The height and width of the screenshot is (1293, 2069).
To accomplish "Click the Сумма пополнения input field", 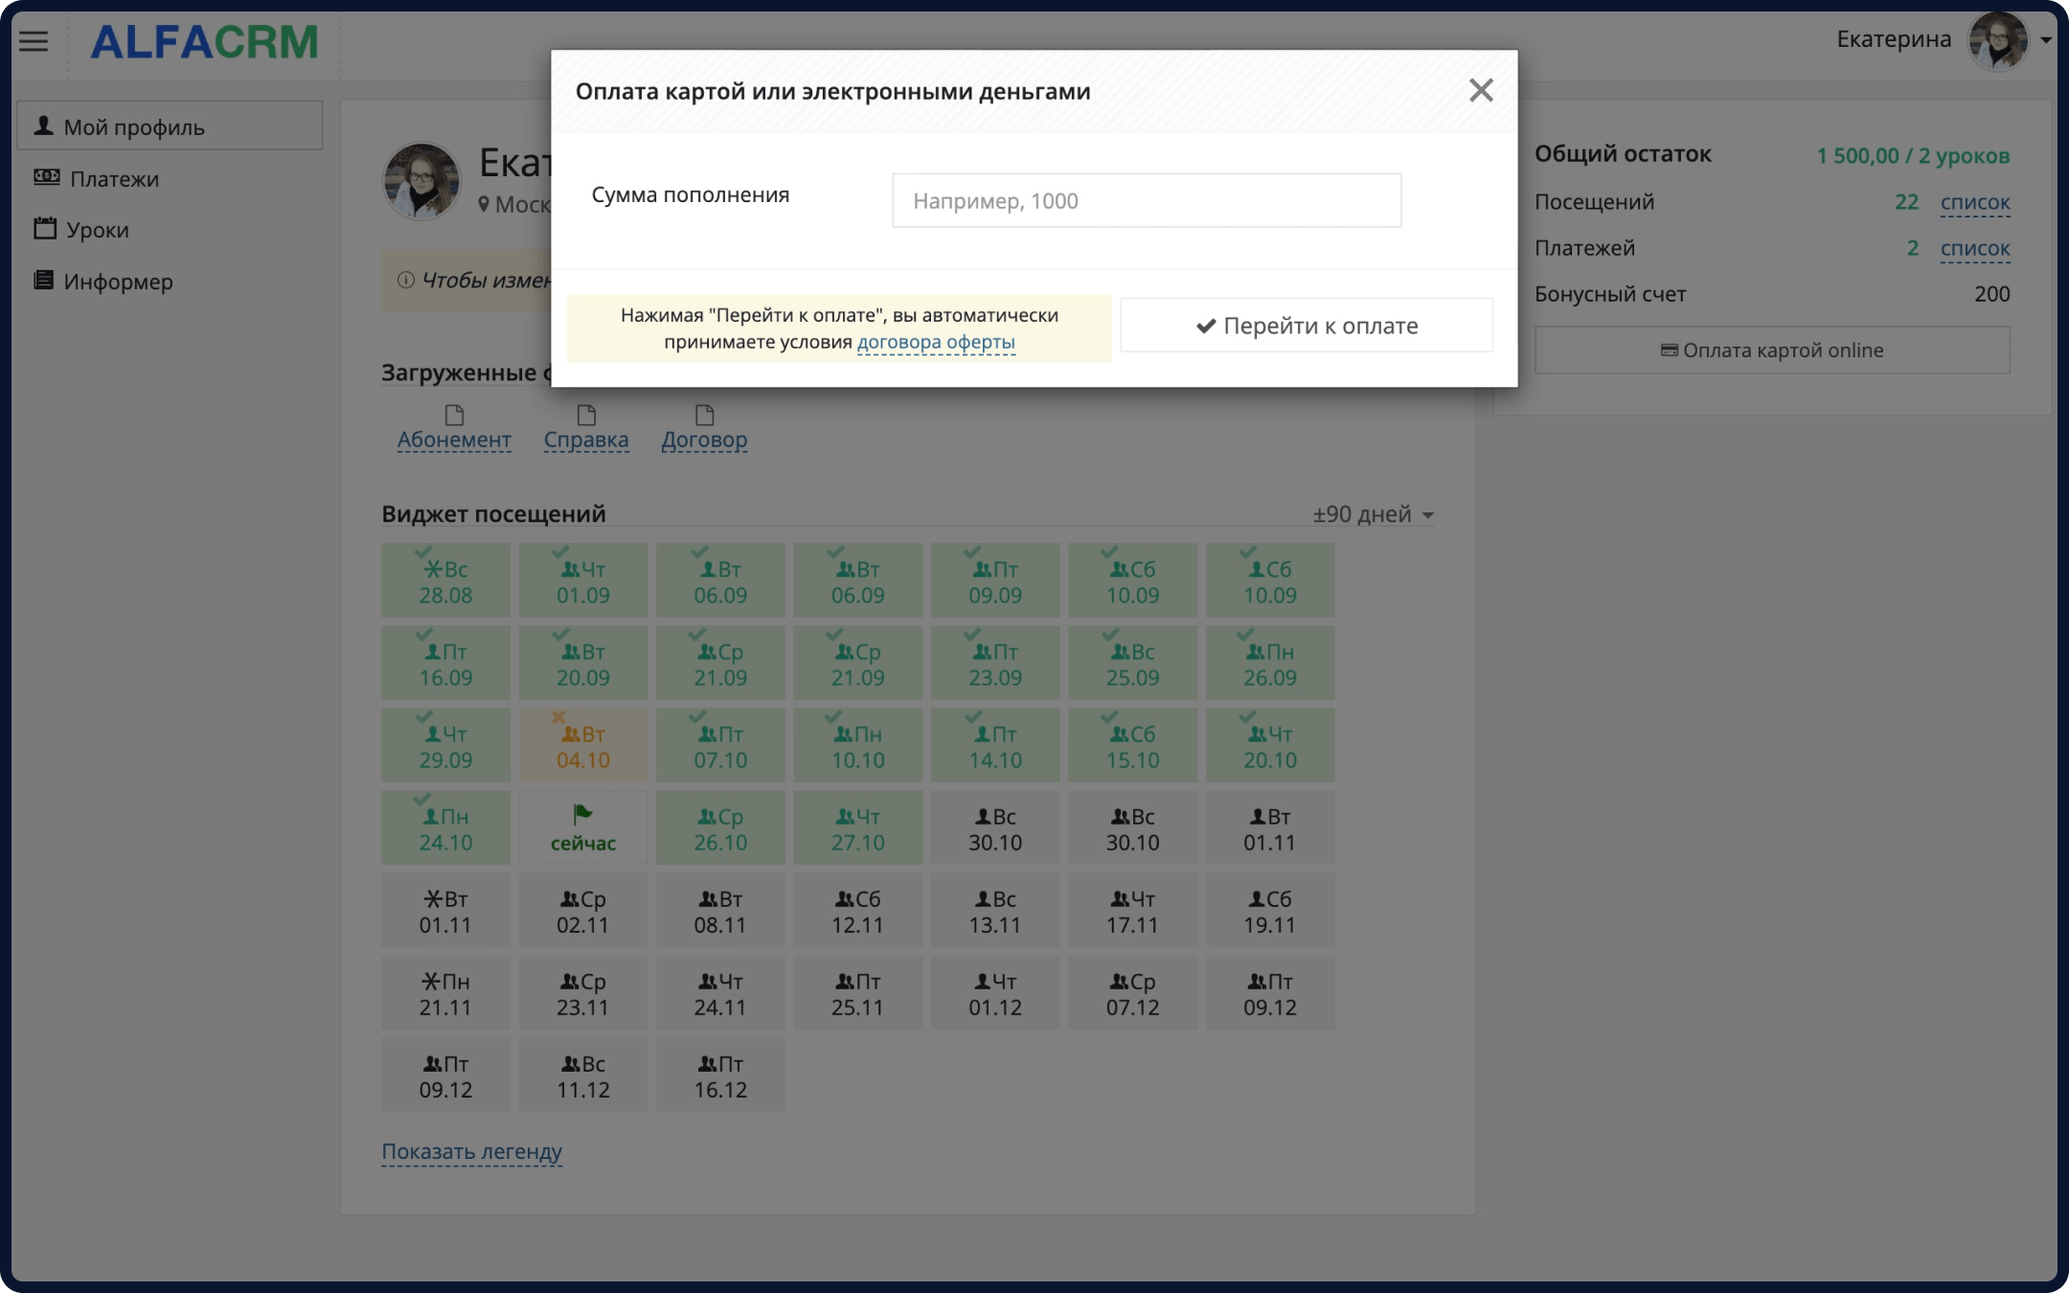I will [x=1146, y=199].
